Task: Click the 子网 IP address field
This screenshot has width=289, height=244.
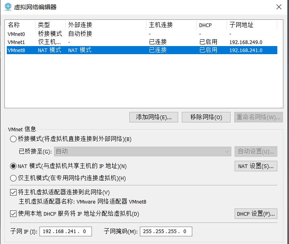Action: click(x=66, y=231)
